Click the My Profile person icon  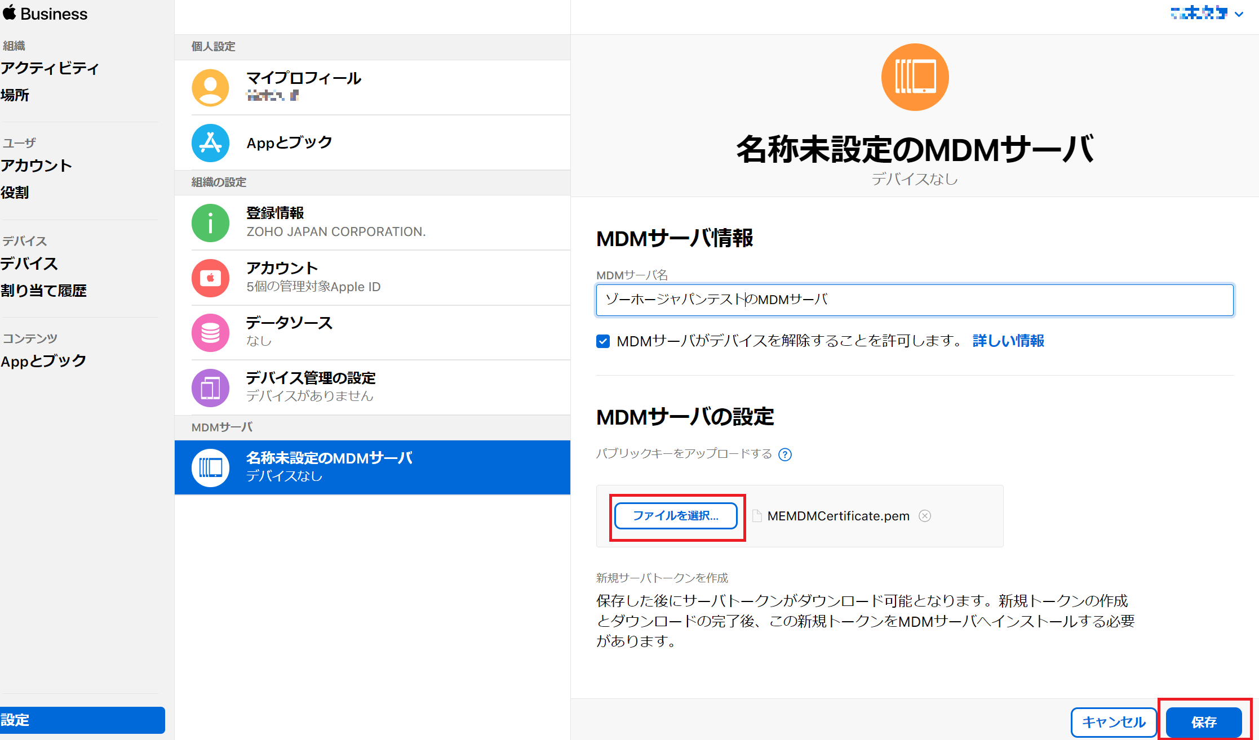click(210, 87)
